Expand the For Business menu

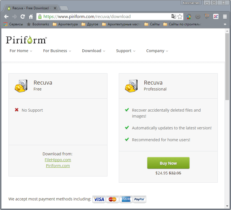pyautogui.click(x=57, y=51)
